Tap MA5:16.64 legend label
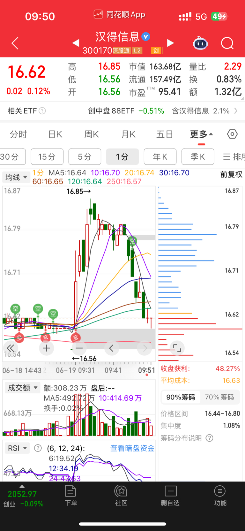Viewport: 245px width, 531px height. coord(67,173)
